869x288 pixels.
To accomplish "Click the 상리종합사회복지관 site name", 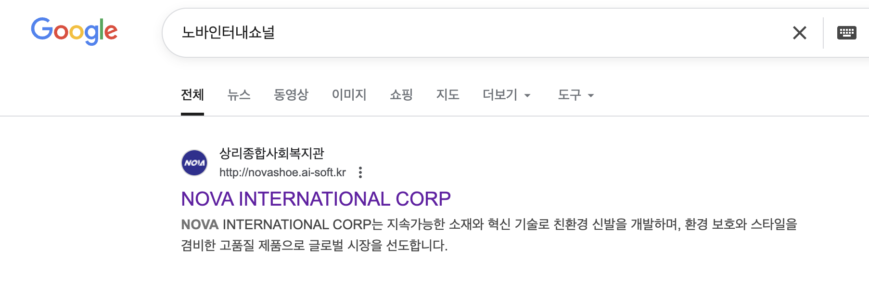I will pyautogui.click(x=271, y=153).
